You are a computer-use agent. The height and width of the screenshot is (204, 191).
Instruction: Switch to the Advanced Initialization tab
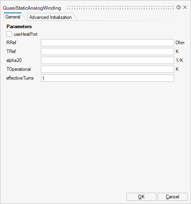tap(51, 17)
